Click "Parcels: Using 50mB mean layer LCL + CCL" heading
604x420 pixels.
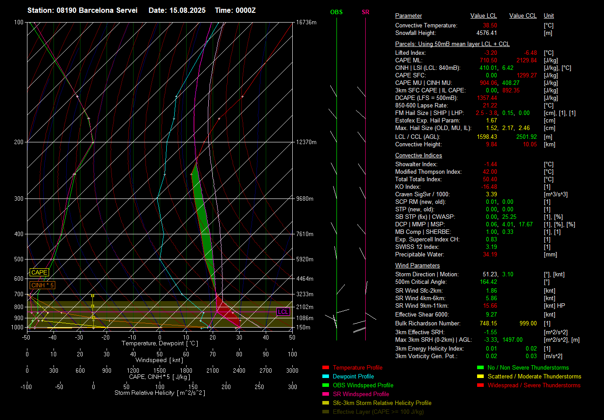[x=452, y=44]
